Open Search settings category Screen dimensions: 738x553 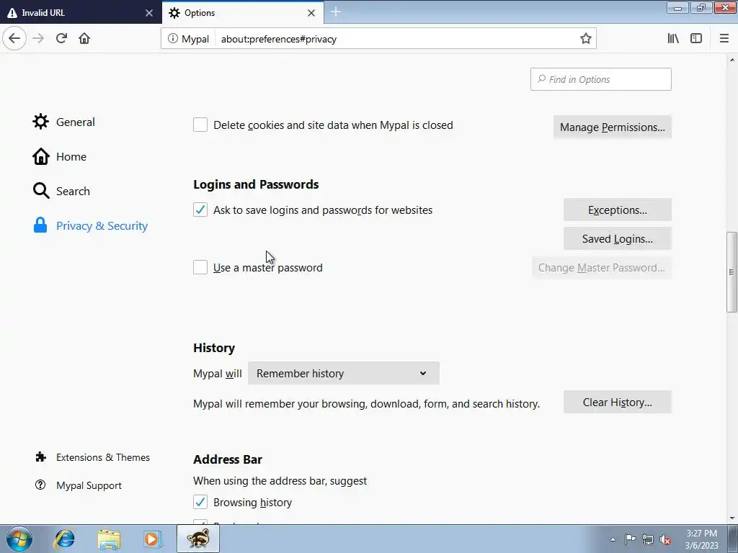(x=61, y=191)
